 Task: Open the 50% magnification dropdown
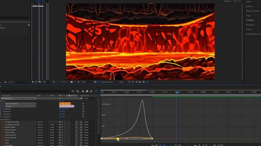click(46, 82)
